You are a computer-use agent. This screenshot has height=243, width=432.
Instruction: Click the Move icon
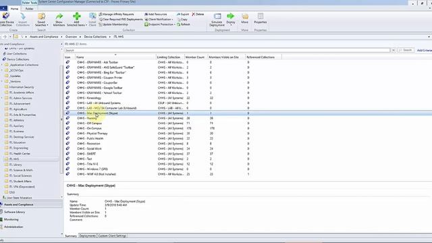click(245, 16)
